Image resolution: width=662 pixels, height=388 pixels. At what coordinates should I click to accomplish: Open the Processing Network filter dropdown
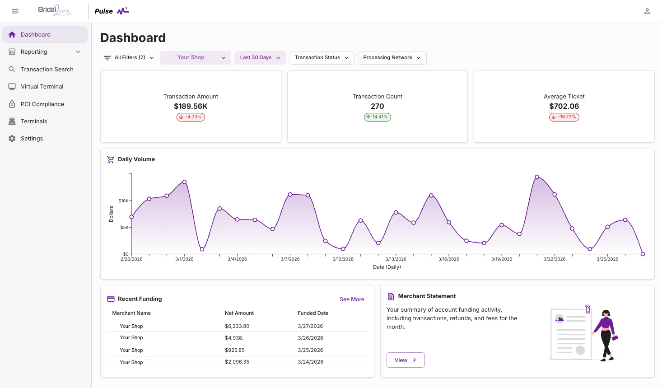392,58
